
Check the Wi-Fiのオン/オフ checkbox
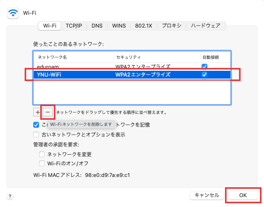pyautogui.click(x=42, y=163)
